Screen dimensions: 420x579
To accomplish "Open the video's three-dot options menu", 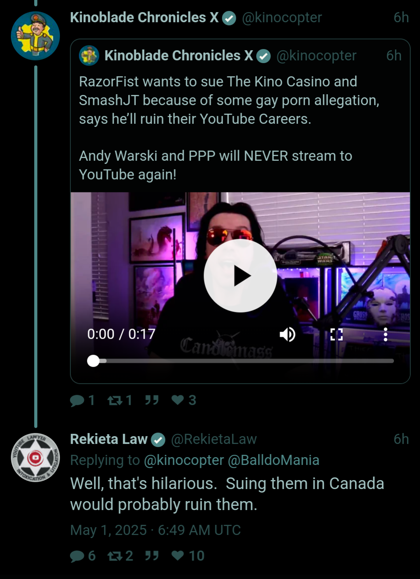I will (385, 334).
